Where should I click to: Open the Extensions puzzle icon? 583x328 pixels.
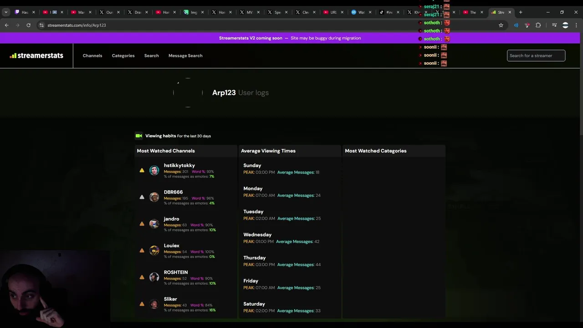pos(538,25)
